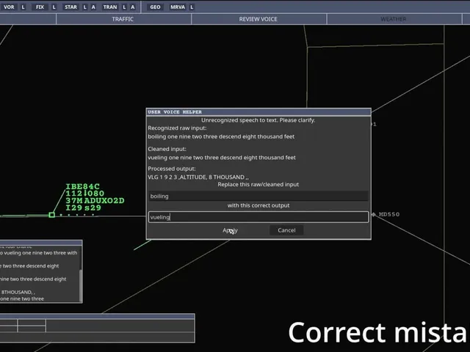Viewport: 470px width, 352px height.
Task: Toggle the MRVA map button
Action: click(178, 7)
